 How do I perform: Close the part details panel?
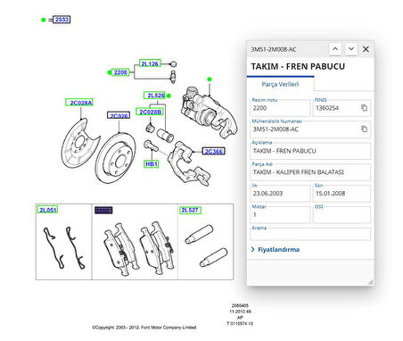click(x=366, y=49)
